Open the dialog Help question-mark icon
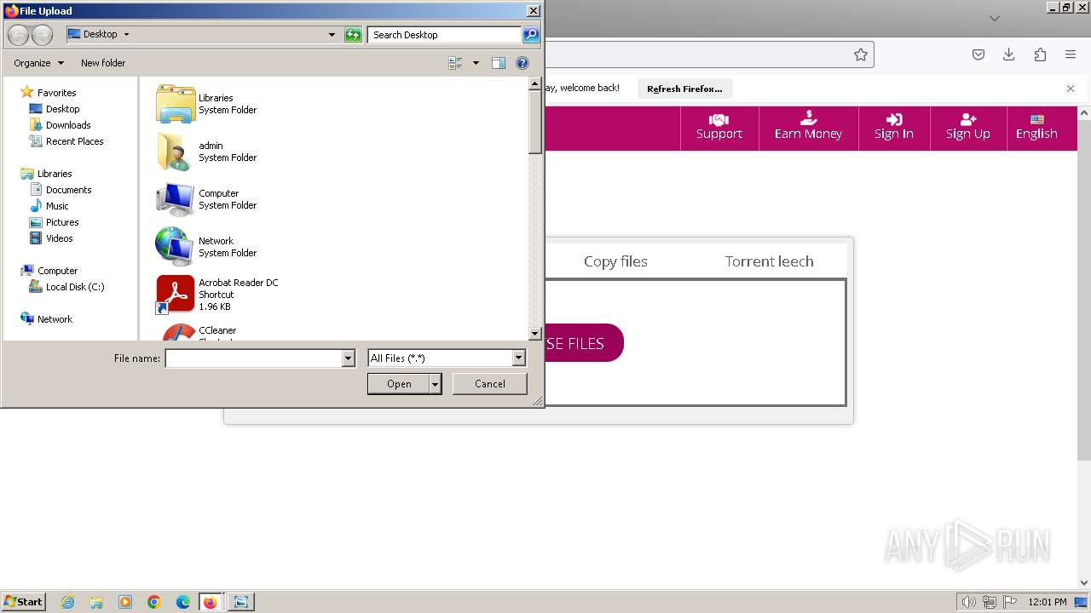 click(522, 63)
